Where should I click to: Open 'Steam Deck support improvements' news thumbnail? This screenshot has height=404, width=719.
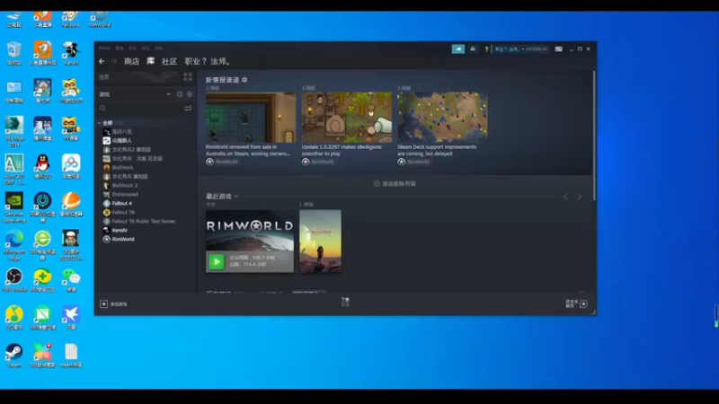pyautogui.click(x=442, y=117)
